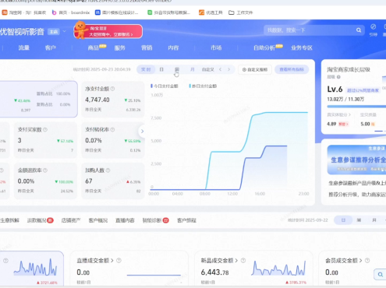
Task: Open the blue 图片模板 bookmark
Action: (x=116, y=12)
